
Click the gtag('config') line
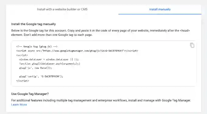pos(41,76)
